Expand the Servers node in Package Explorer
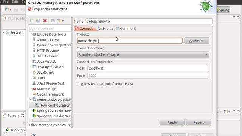 coord(3,32)
